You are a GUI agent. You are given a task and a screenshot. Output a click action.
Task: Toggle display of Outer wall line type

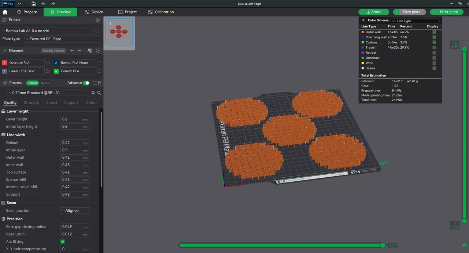(x=434, y=32)
